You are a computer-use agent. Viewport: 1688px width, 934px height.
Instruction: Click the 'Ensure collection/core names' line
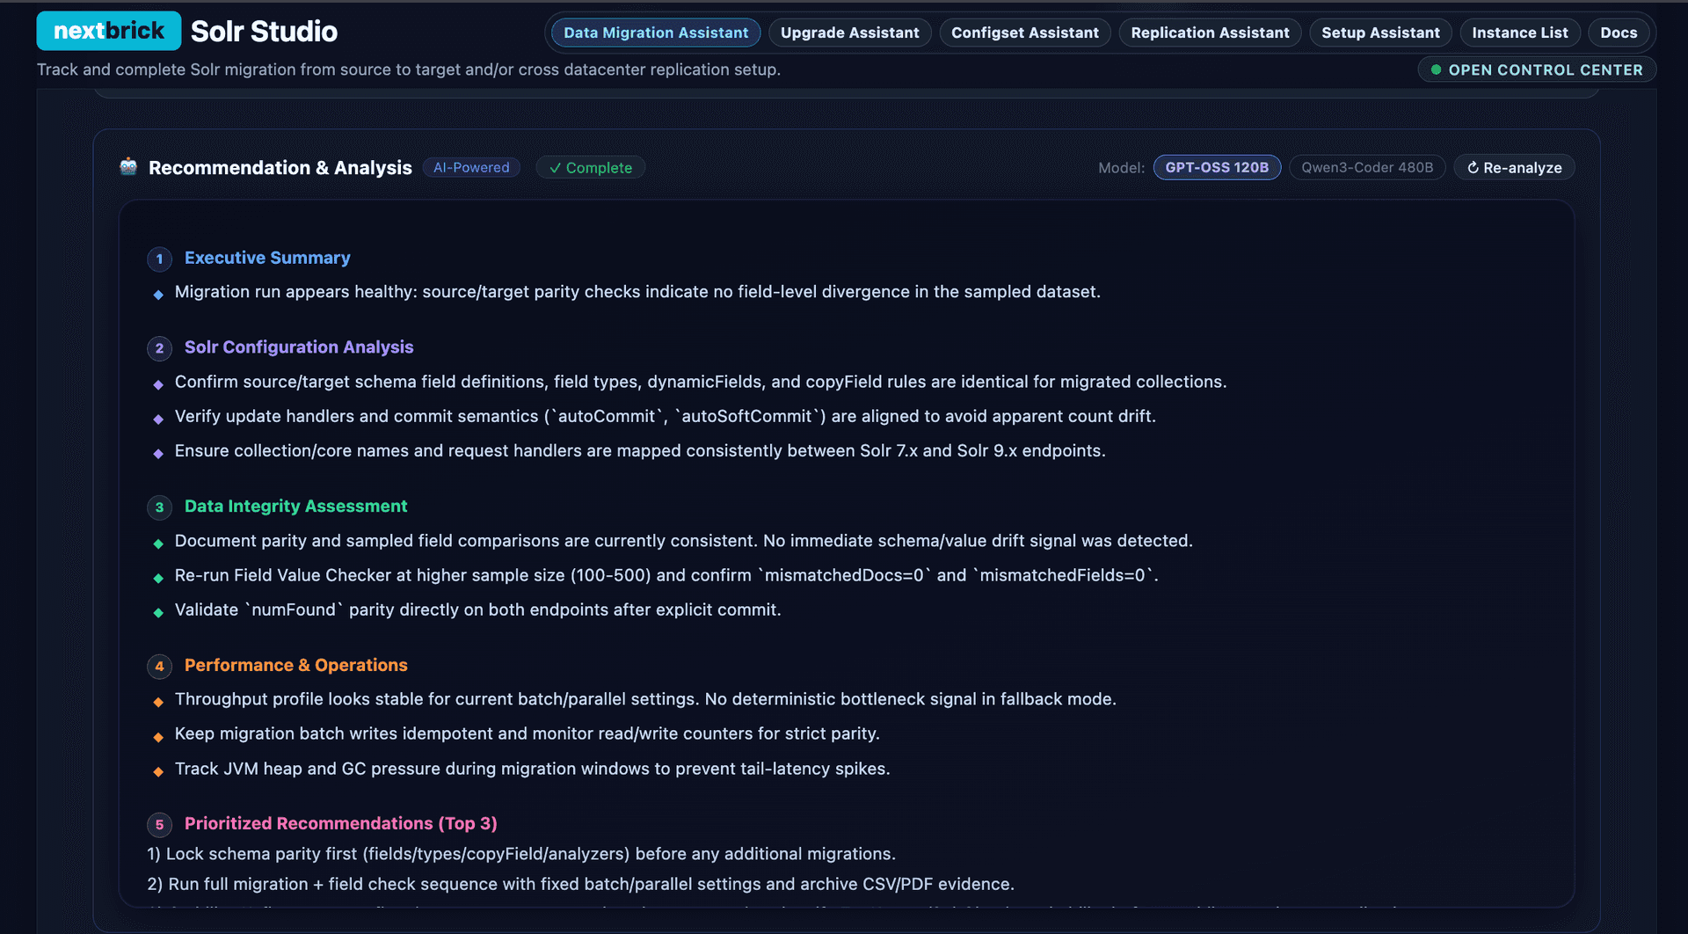coord(640,450)
